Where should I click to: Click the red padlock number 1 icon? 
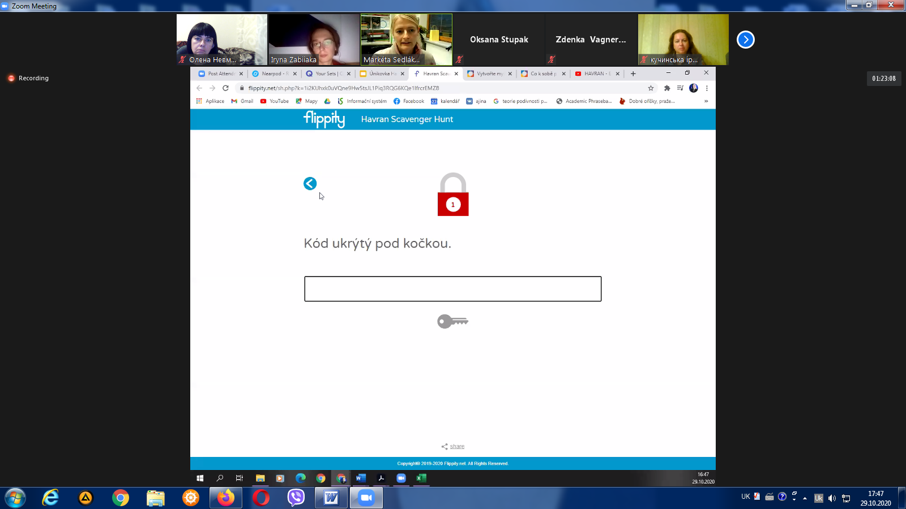(453, 195)
